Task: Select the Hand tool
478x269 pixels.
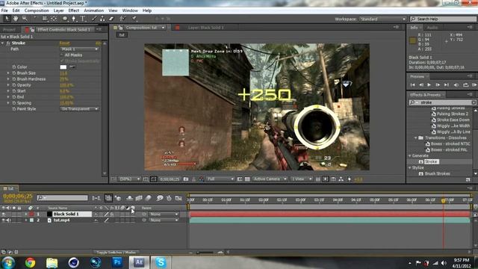Action: point(16,19)
